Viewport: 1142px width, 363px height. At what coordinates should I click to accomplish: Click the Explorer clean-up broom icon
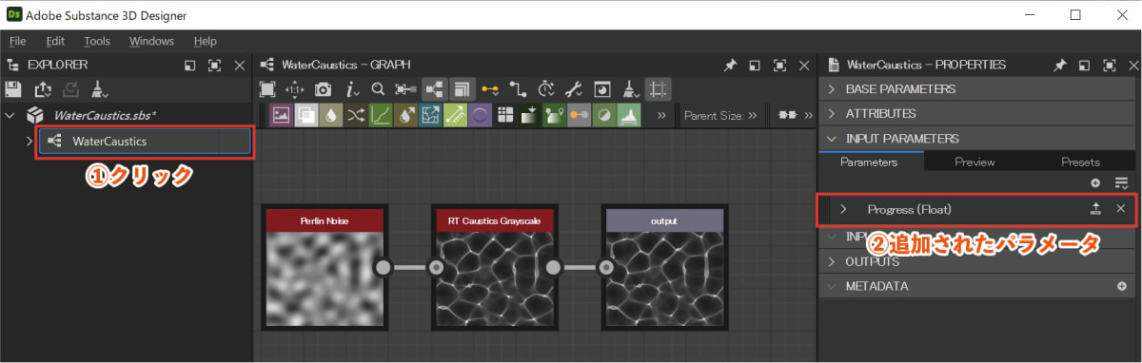[99, 89]
